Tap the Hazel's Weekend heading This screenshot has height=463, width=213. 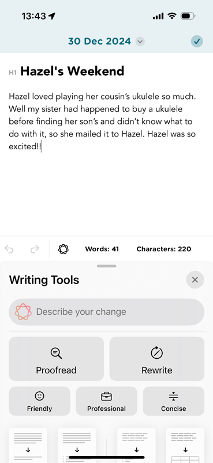click(x=72, y=71)
